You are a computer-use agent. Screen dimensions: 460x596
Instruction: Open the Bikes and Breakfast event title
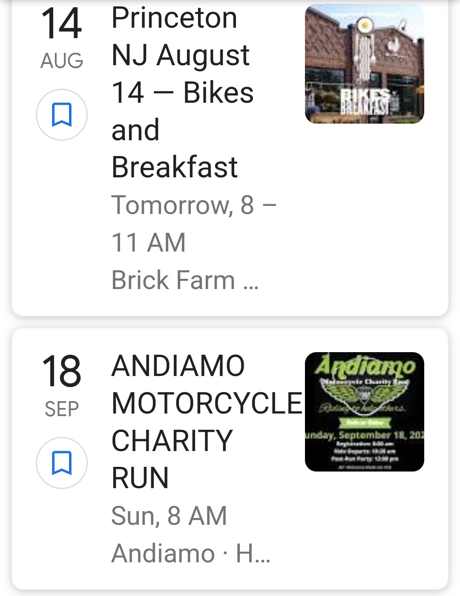[182, 93]
